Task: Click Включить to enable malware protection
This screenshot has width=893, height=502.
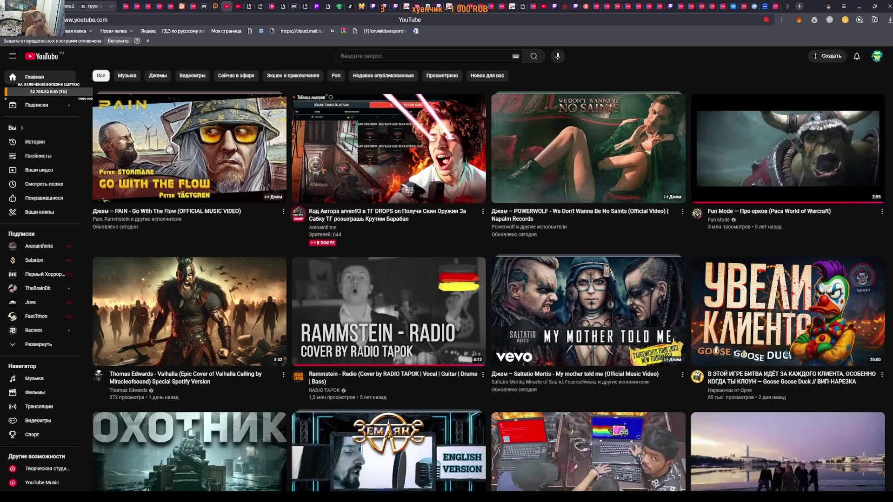Action: click(118, 41)
